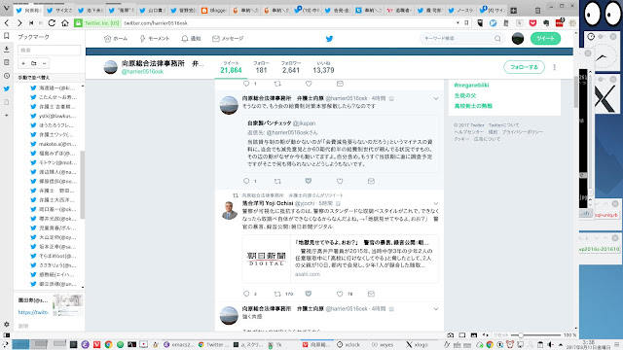Add new bookmark with plus button

[x=23, y=63]
